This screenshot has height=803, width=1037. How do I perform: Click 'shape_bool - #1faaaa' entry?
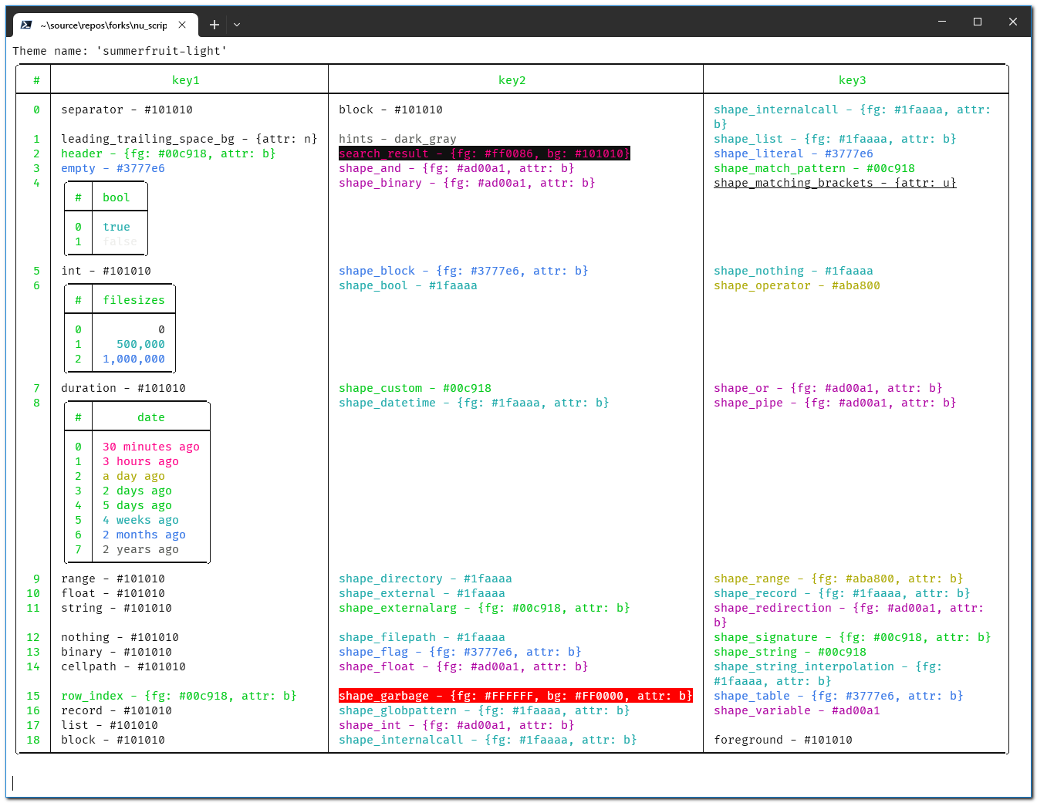tap(408, 285)
